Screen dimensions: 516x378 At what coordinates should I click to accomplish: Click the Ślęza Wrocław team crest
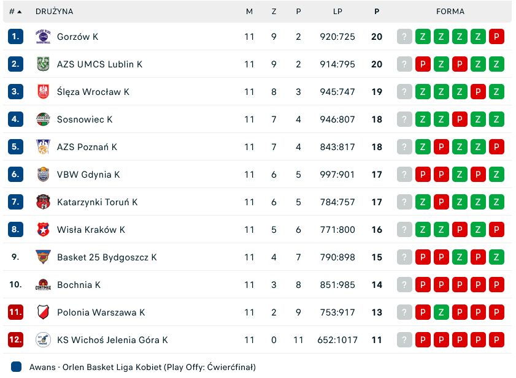coord(43,92)
